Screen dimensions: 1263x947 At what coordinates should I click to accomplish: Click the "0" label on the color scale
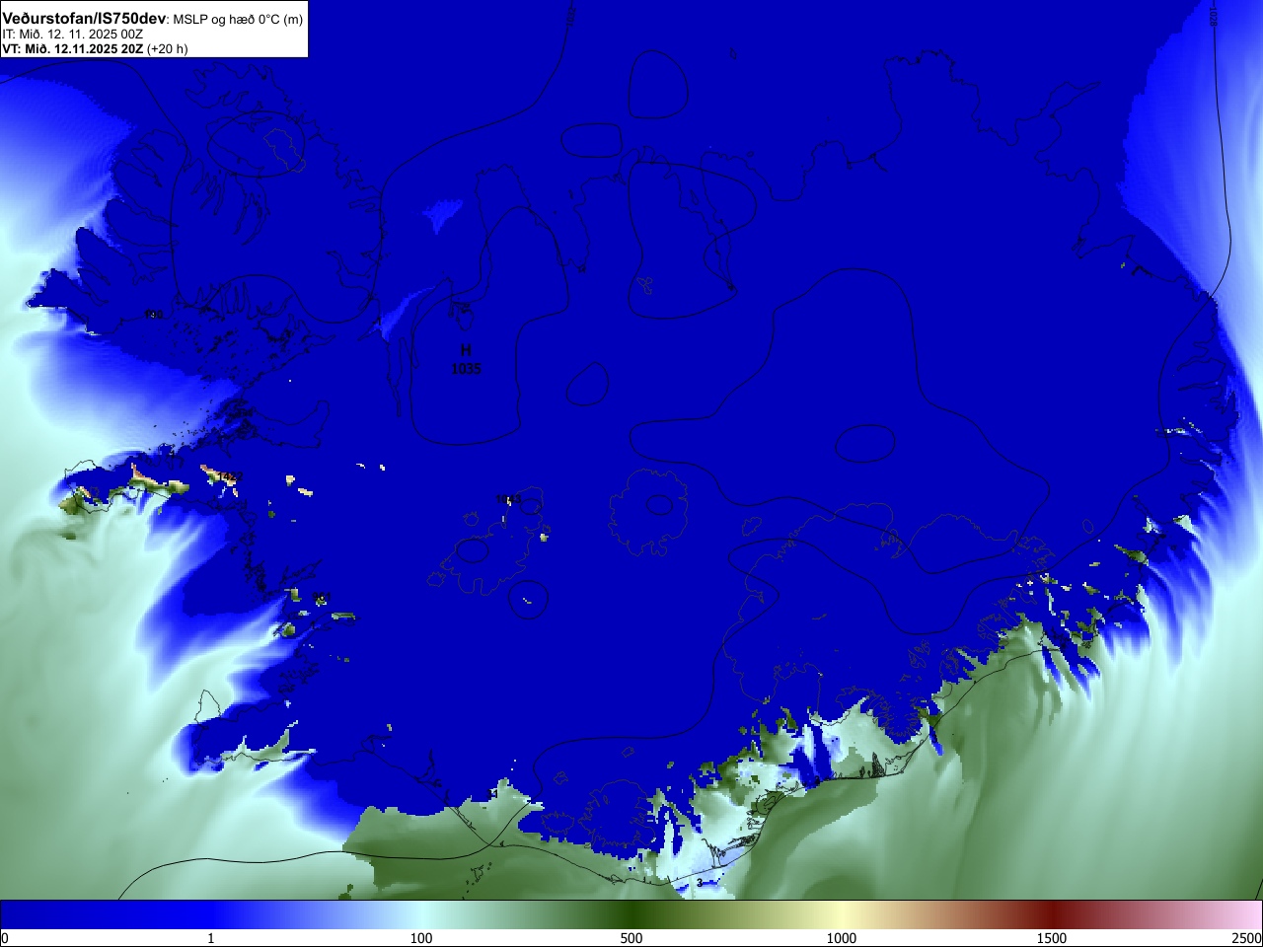[5, 938]
